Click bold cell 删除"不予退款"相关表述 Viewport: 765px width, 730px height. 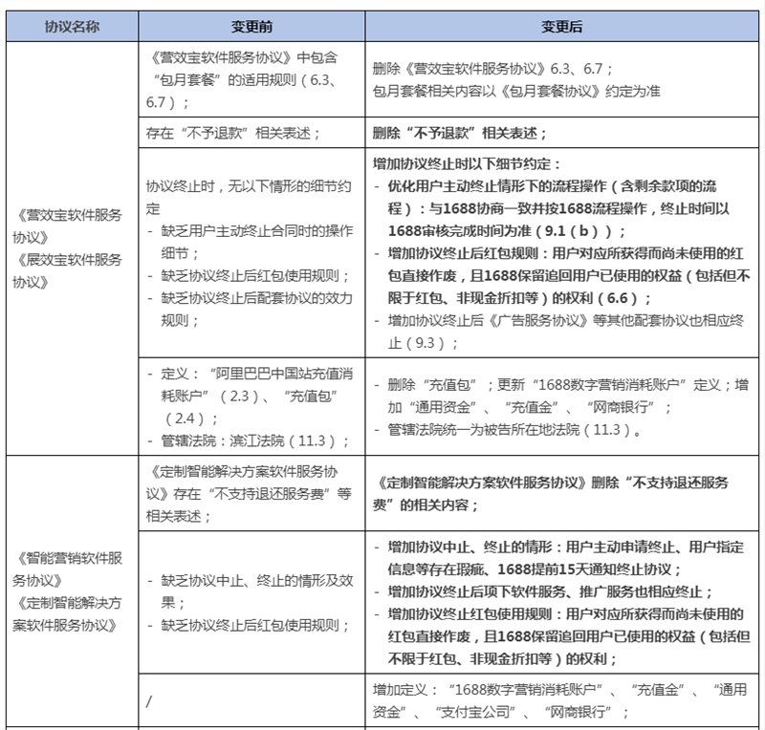[x=562, y=133]
